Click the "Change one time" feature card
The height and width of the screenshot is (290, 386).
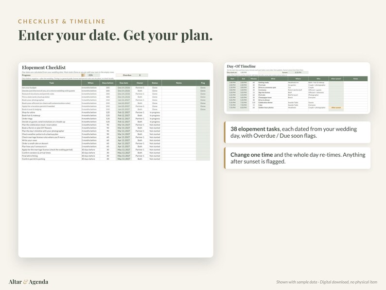pos(297,158)
